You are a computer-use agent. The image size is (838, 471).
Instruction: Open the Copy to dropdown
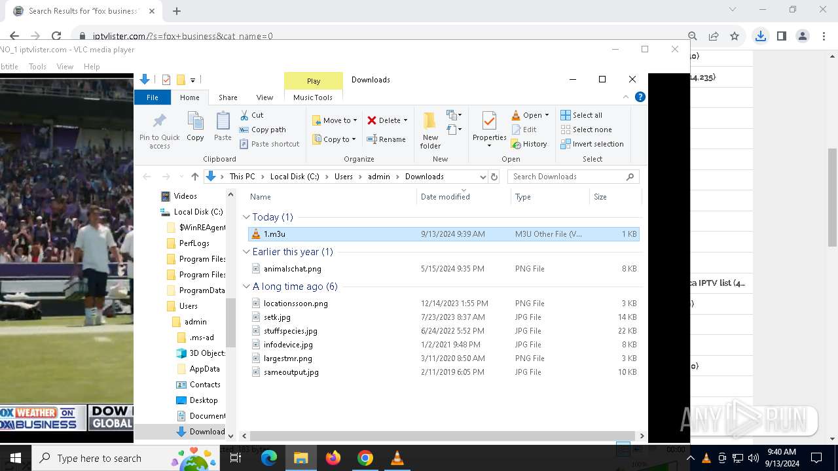(x=334, y=139)
